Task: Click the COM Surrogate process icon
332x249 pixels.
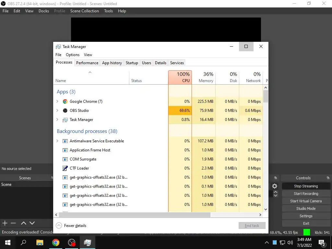Action: [x=65, y=159]
